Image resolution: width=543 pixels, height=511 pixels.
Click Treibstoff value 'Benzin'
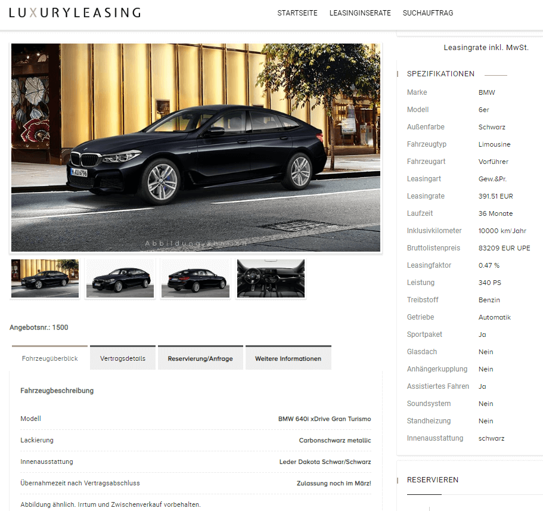(489, 301)
